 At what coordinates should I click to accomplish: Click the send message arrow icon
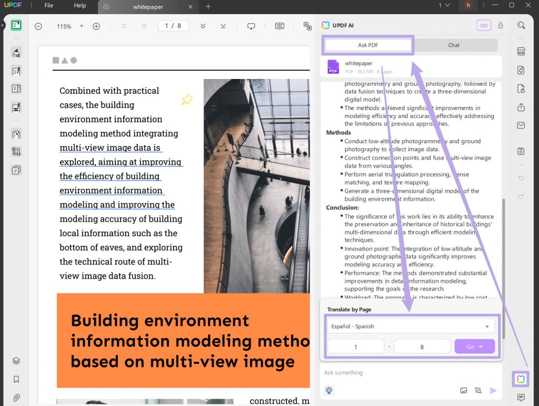[493, 390]
